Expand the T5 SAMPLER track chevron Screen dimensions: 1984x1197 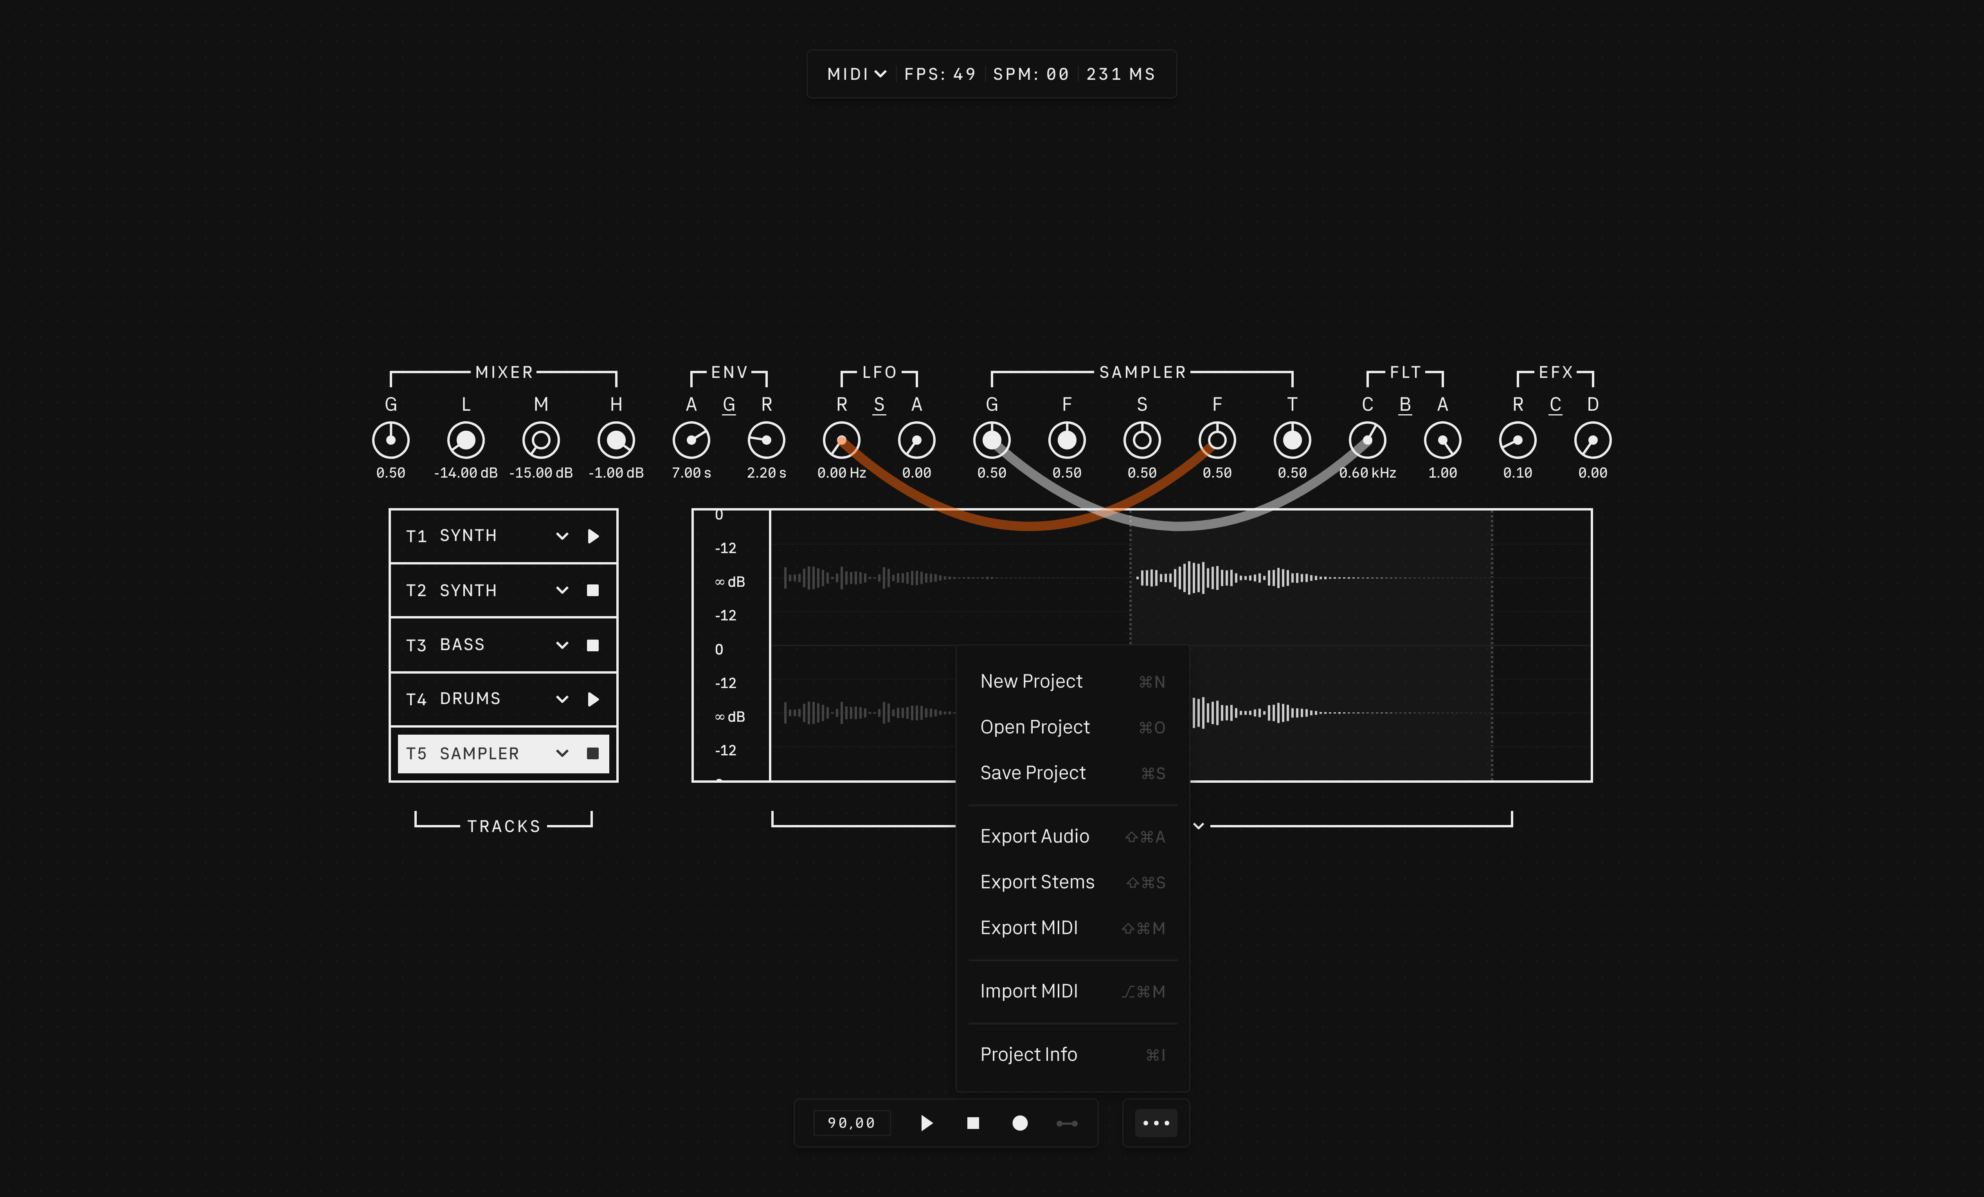coord(562,753)
